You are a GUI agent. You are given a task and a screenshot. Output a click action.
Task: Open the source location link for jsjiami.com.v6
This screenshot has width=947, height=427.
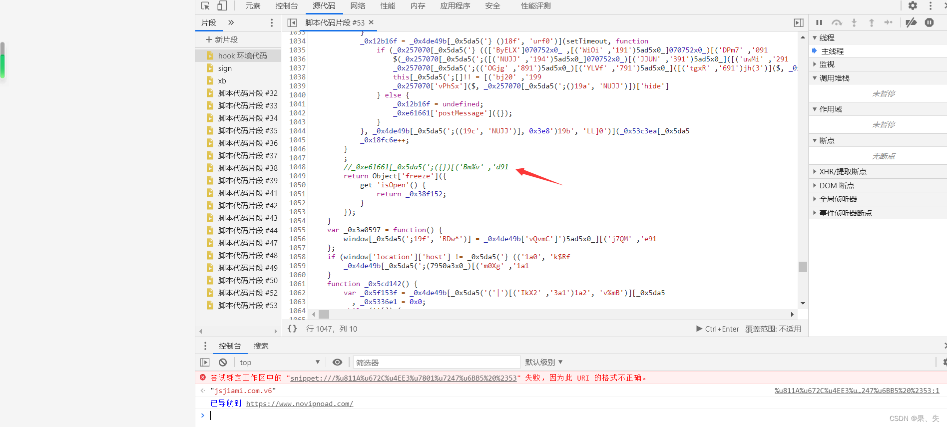(x=857, y=391)
